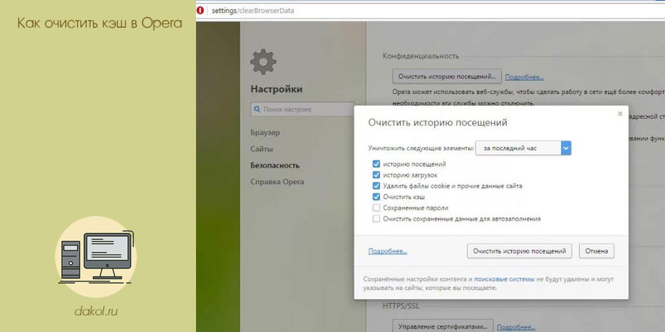The height and width of the screenshot is (332, 665).
Task: Click the computer illustration logo
Action: point(97,257)
